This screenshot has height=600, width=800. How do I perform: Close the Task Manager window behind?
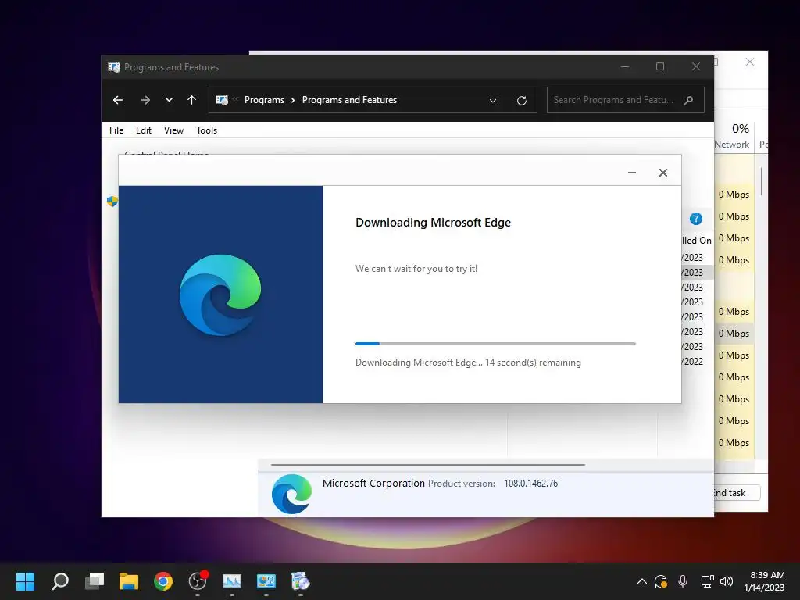749,62
